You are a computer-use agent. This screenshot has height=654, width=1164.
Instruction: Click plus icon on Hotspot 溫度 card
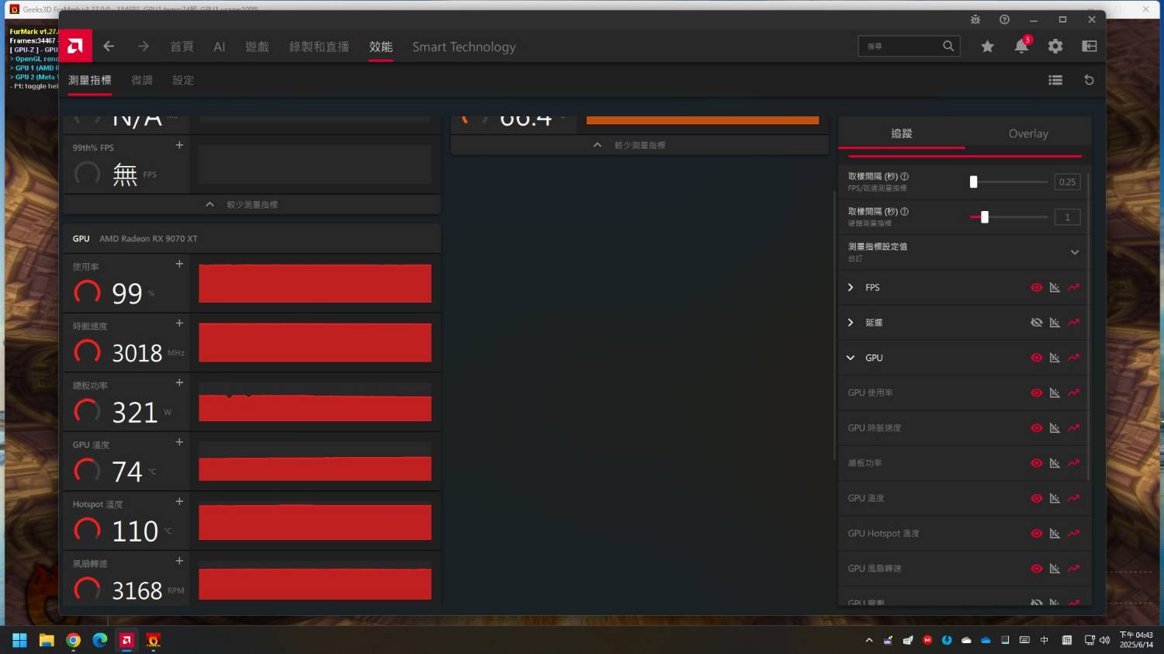click(179, 501)
